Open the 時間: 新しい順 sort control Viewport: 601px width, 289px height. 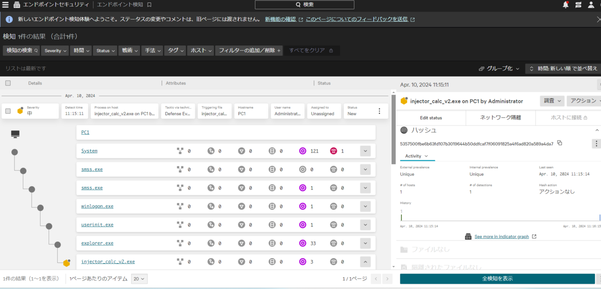pyautogui.click(x=563, y=69)
